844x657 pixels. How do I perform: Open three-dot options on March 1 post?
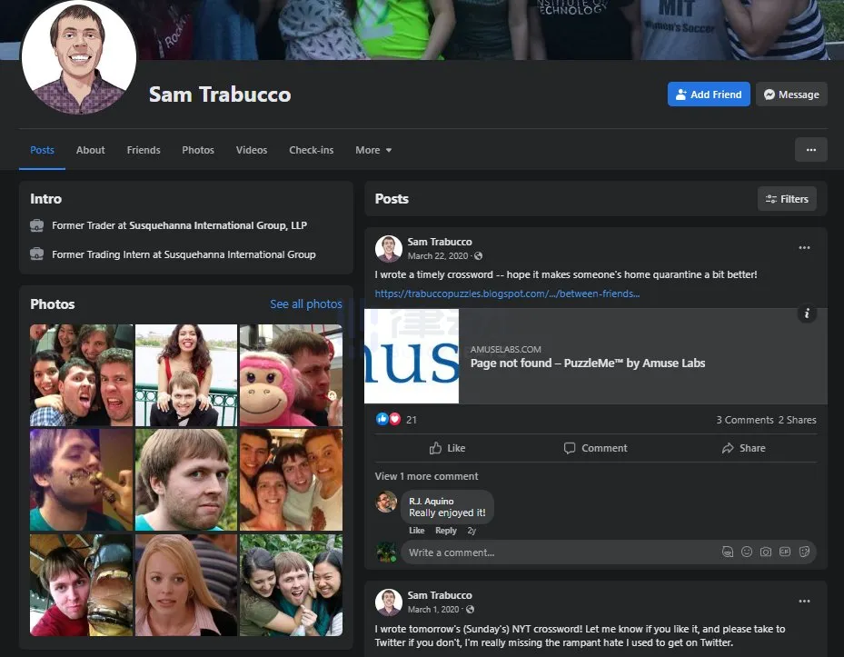(804, 601)
